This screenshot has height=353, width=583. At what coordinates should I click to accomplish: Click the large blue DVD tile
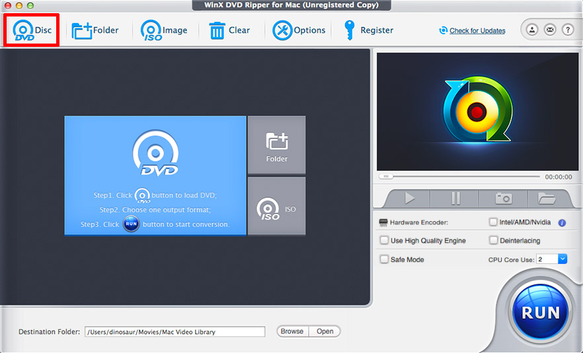pos(155,176)
